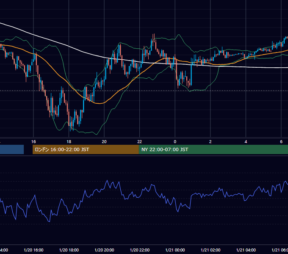The height and width of the screenshot is (254, 288).
Task: Click the '1/21 00:00' date label
Action: [175, 250]
